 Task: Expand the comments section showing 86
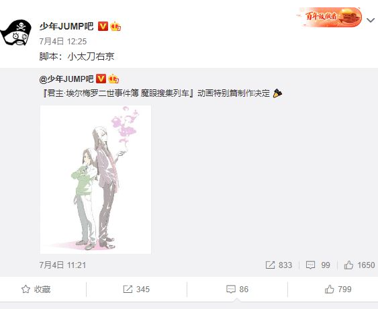point(237,289)
